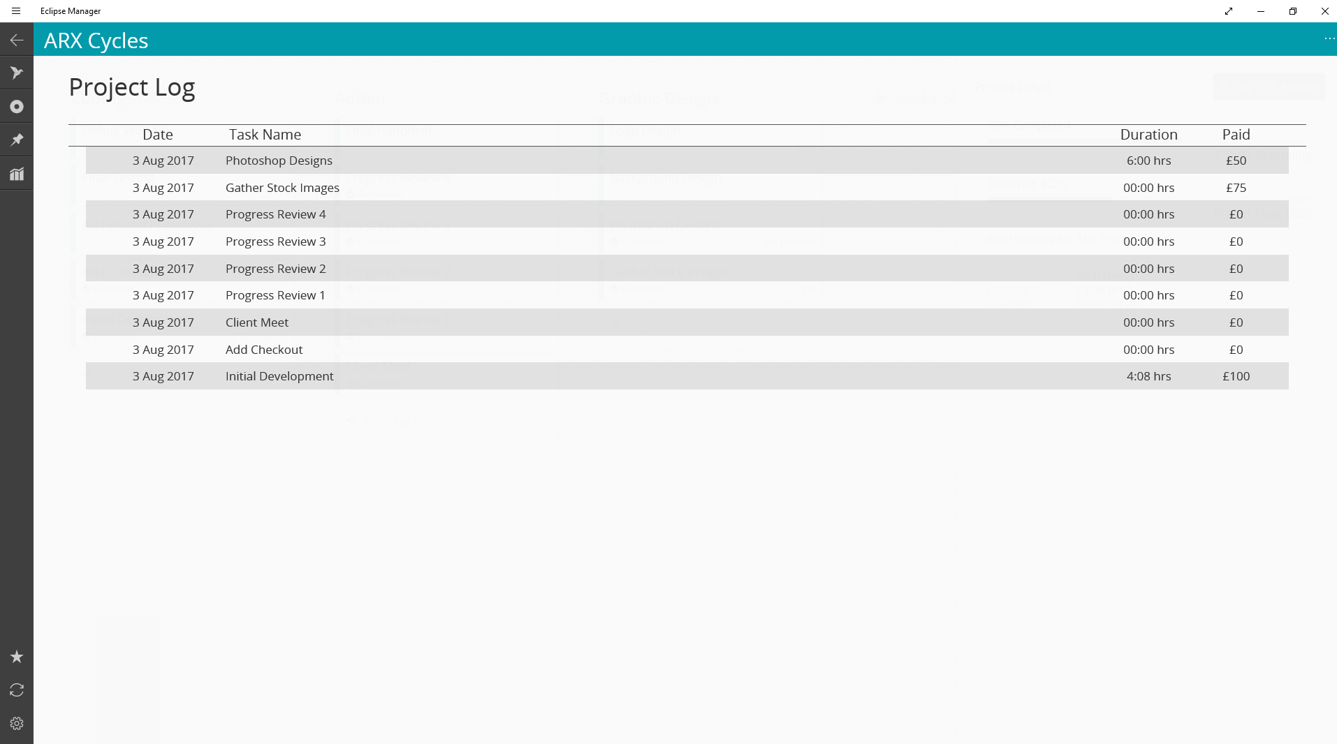Toggle full screen with diagonal arrows icon
The height and width of the screenshot is (744, 1337).
(1229, 11)
